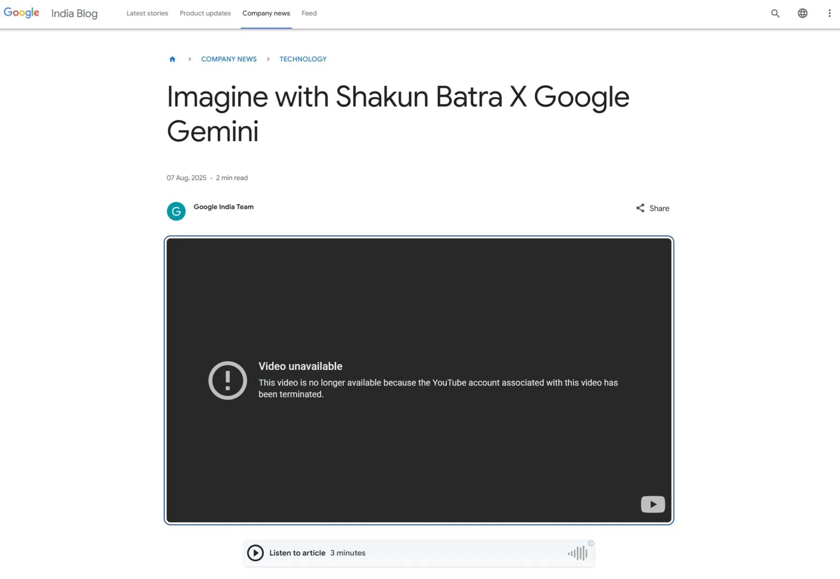Image resolution: width=840 pixels, height=579 pixels.
Task: Follow the COMPANY NEWS breadcrumb link
Action: 228,59
